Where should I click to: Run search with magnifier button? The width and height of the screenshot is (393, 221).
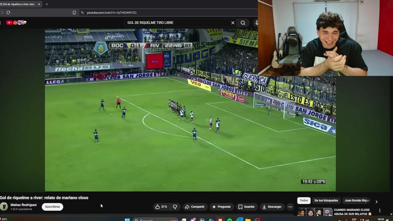[x=243, y=23]
